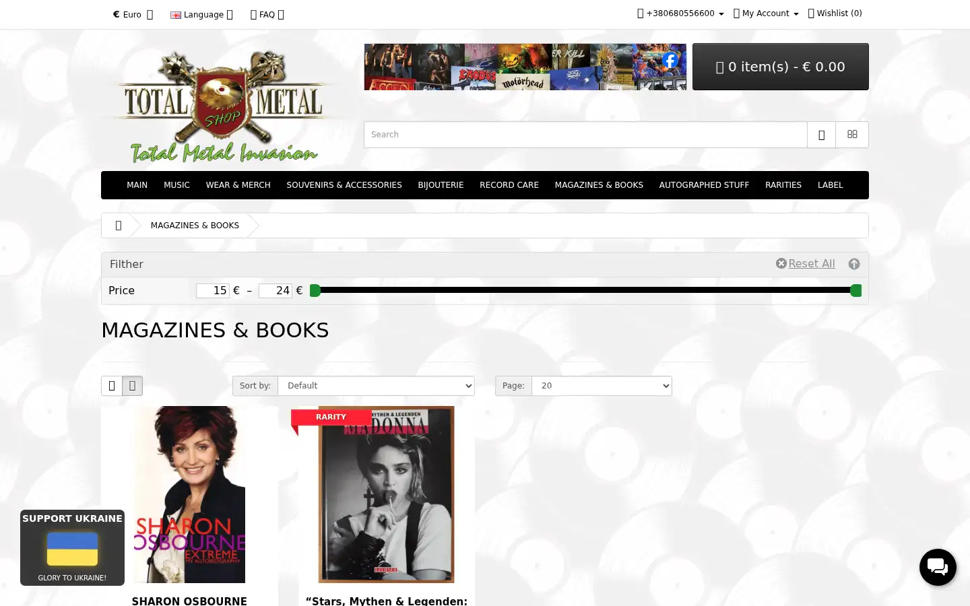Open the MUSIC menu
Screen dimensions: 970x606
coord(176,185)
